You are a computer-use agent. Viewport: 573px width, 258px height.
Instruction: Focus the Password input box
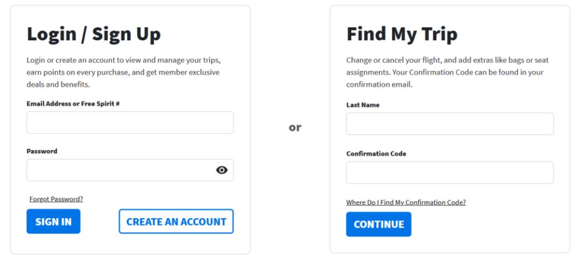(120, 170)
